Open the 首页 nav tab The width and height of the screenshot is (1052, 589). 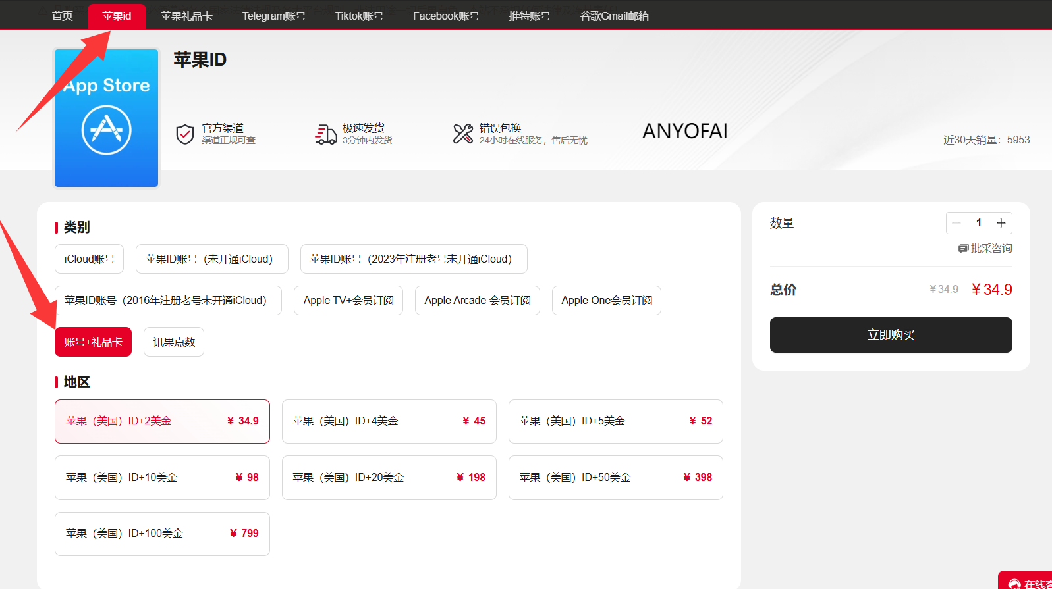tap(62, 16)
